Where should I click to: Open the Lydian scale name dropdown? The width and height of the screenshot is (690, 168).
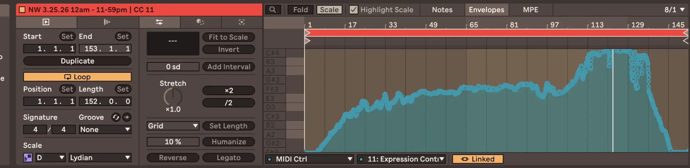coord(100,158)
